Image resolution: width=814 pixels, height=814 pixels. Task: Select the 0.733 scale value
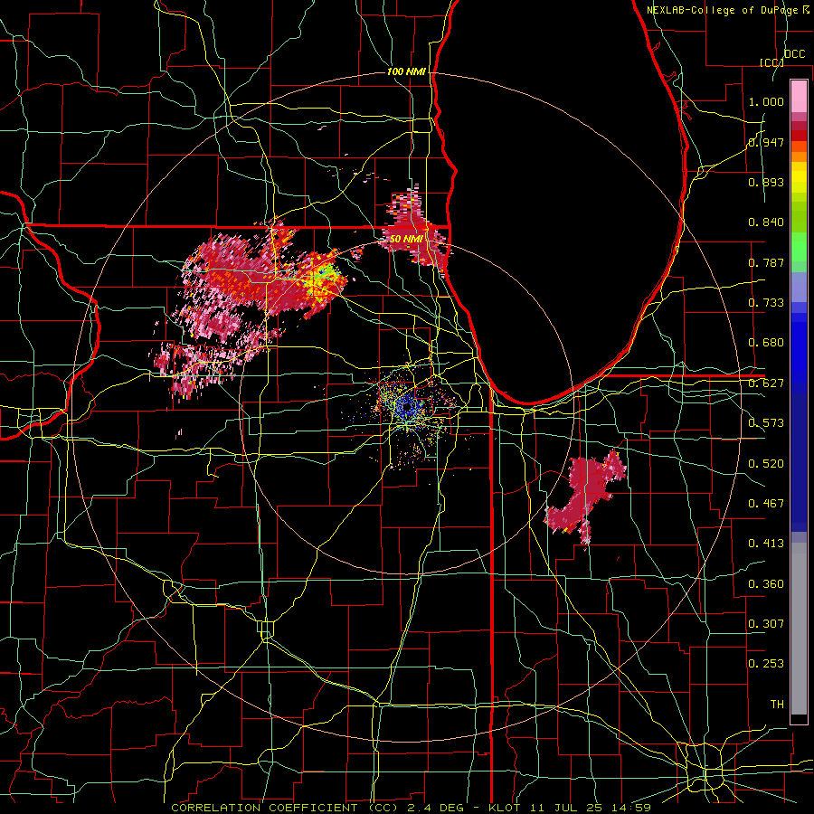[x=766, y=303]
